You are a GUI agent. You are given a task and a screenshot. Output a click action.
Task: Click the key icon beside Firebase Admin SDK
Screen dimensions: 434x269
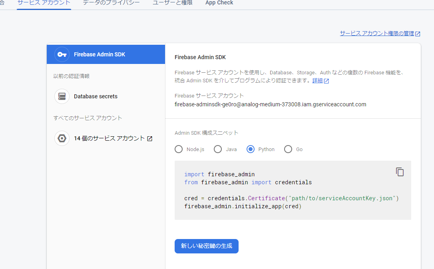pyautogui.click(x=62, y=54)
